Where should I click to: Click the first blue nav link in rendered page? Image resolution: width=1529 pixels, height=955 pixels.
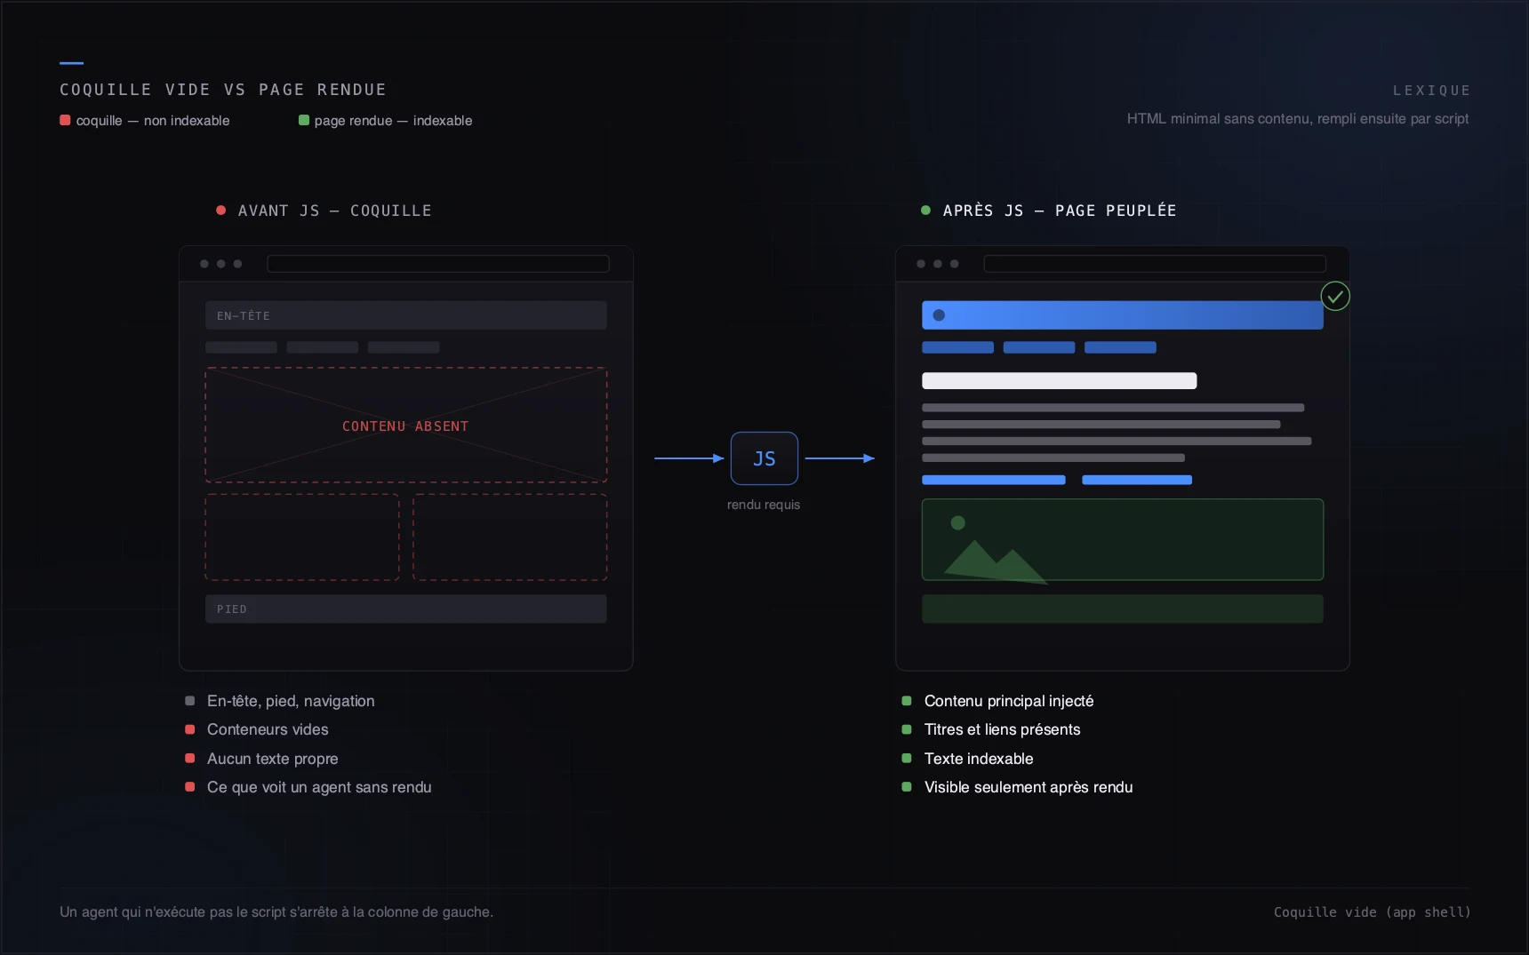pyautogui.click(x=957, y=347)
